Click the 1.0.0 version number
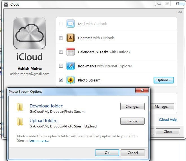Viewport: 186px width, 161px height. 179,12
